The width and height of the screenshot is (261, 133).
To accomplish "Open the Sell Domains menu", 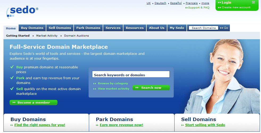I will pos(60,28).
